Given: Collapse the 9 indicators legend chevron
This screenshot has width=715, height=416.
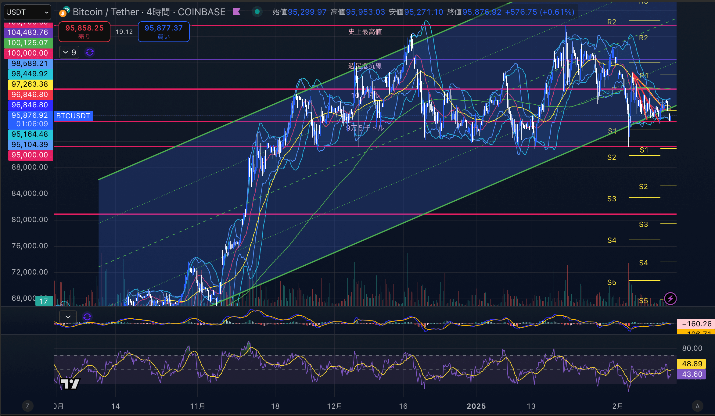Looking at the screenshot, I should click(x=69, y=52).
